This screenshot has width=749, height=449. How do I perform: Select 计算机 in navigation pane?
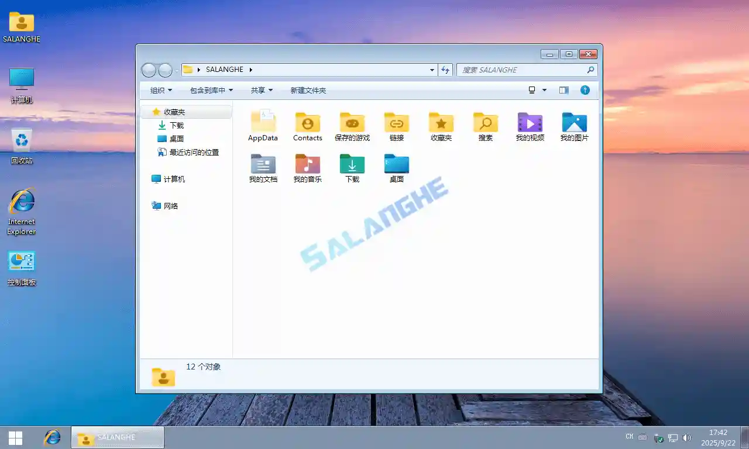[174, 179]
